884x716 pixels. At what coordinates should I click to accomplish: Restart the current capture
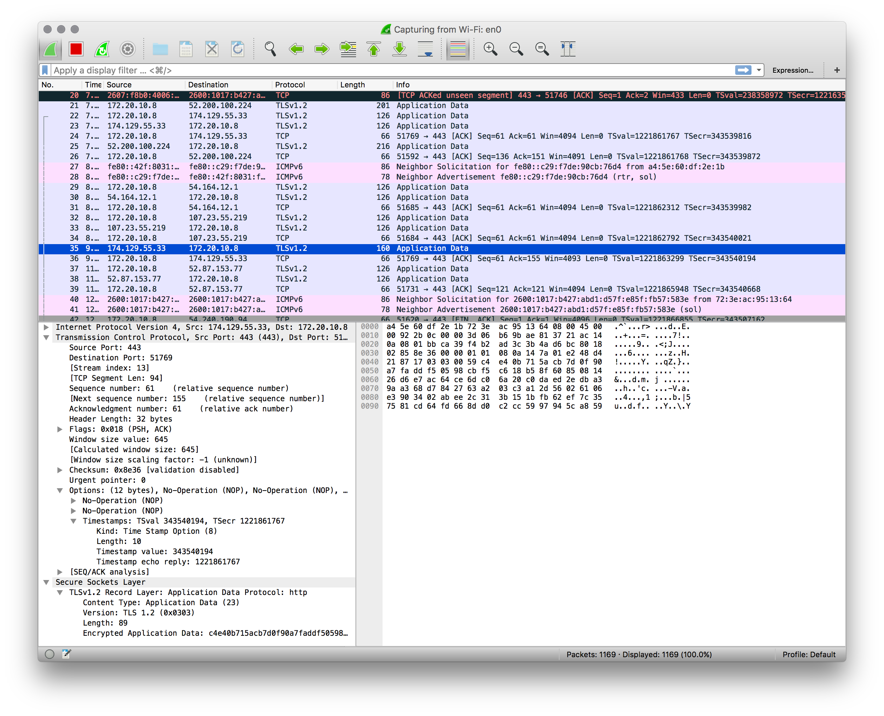coord(102,49)
